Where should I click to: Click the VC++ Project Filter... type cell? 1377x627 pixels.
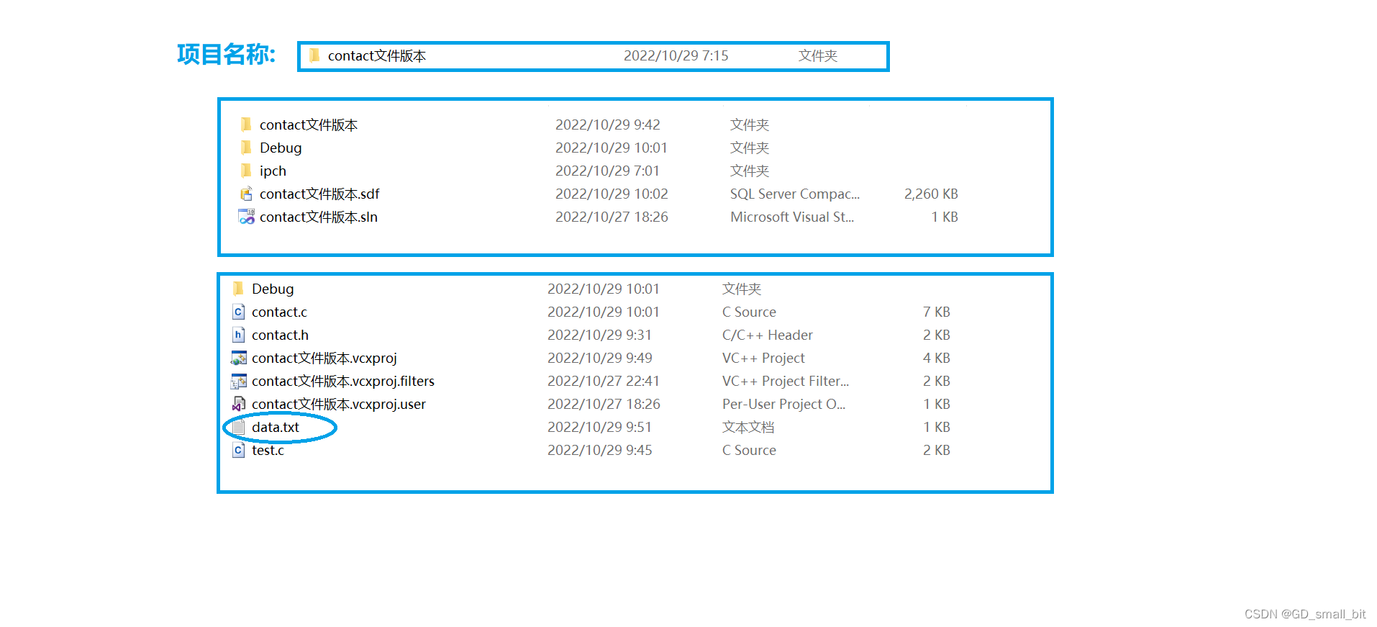point(786,381)
